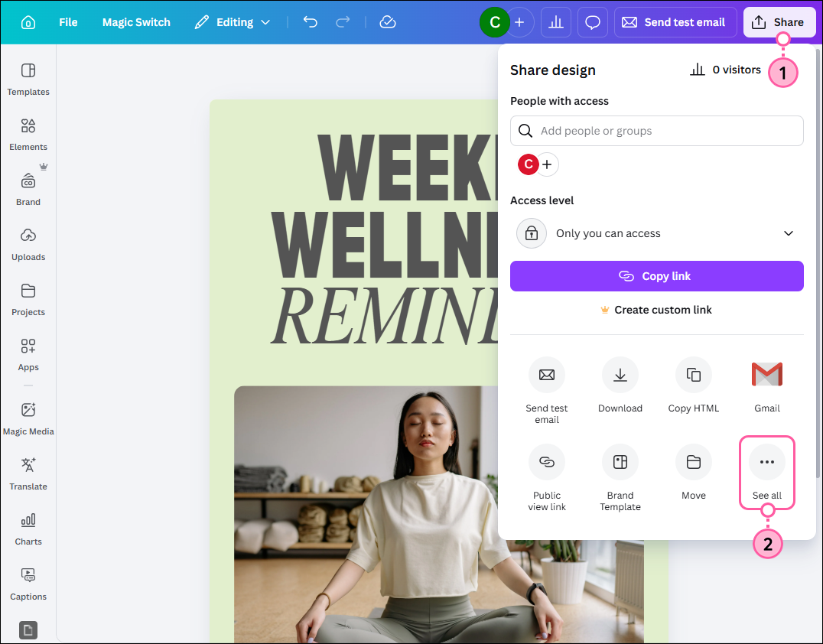Screen dimensions: 823x644
Task: Share the design via Gmail
Action: tap(766, 386)
